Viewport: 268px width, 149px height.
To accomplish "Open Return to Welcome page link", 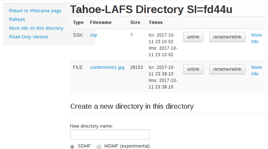I will 35,11.
